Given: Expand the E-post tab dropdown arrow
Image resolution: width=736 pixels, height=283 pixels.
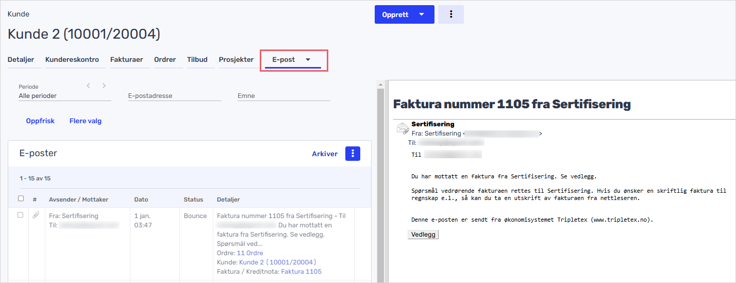Looking at the screenshot, I should 308,59.
